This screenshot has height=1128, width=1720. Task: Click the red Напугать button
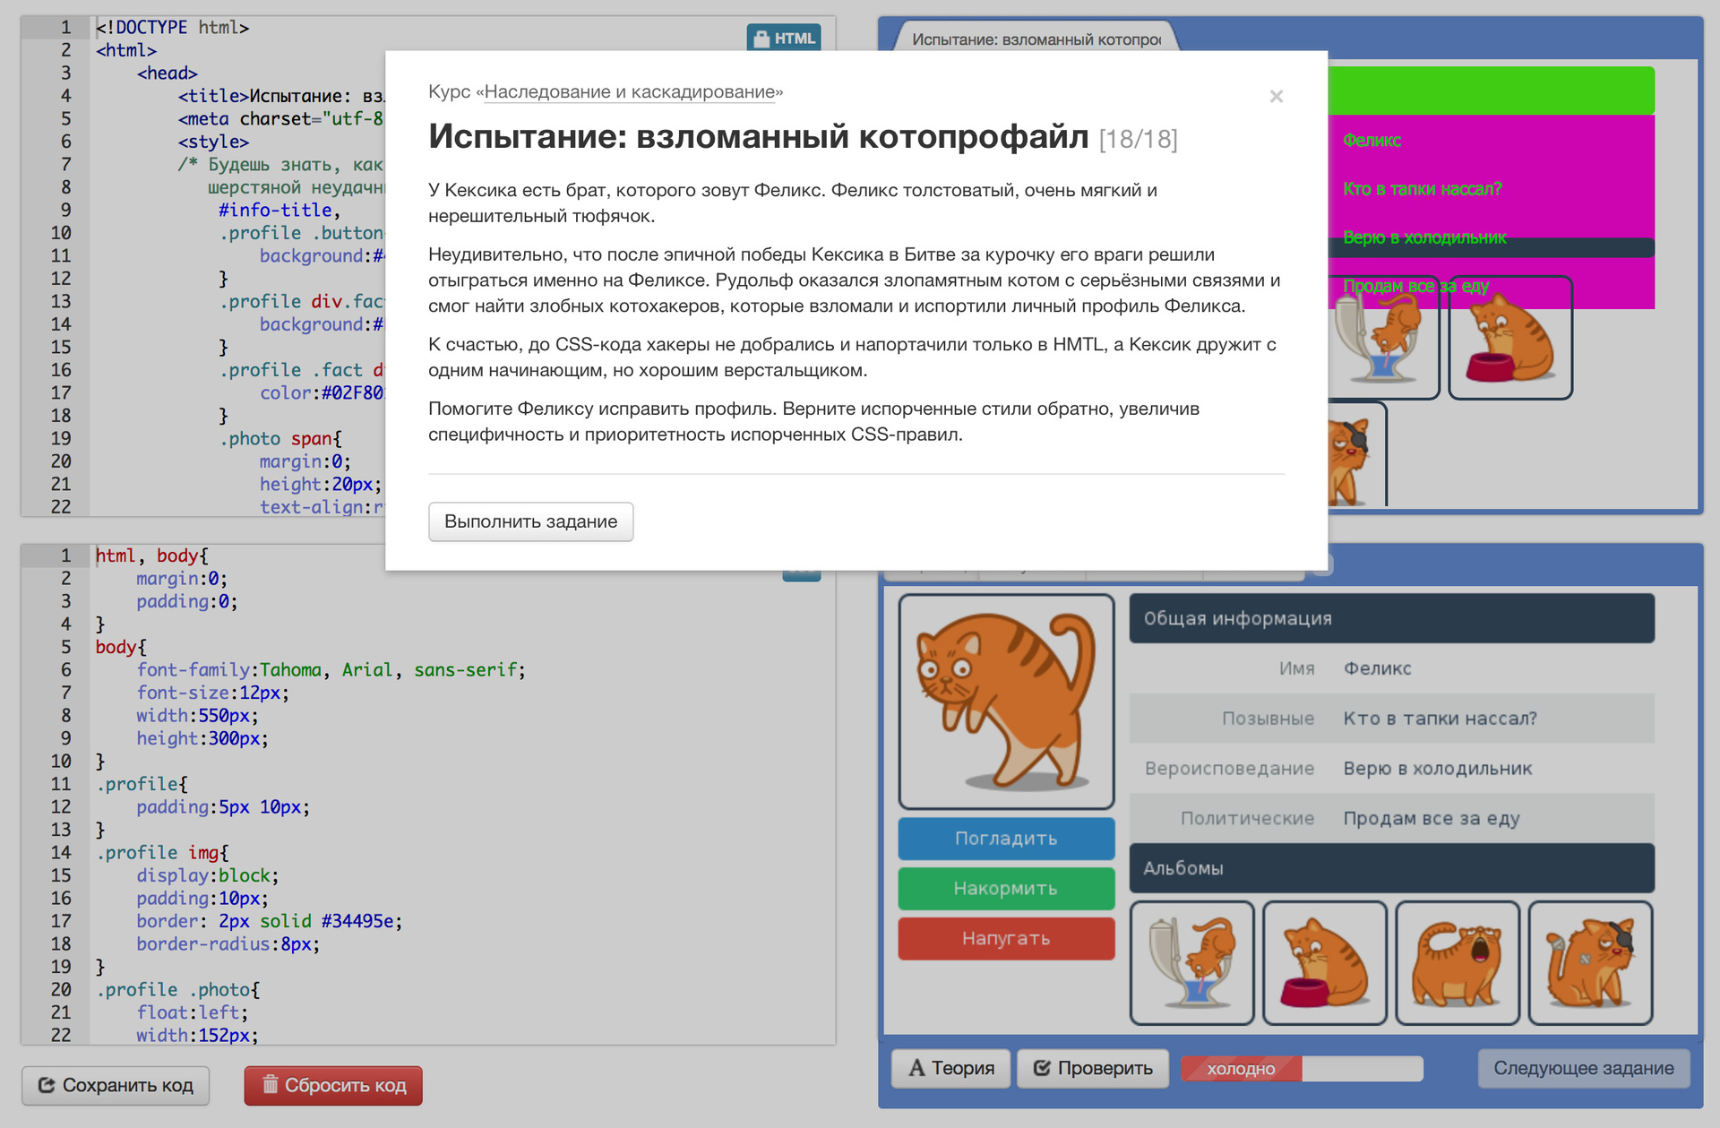pos(1006,938)
